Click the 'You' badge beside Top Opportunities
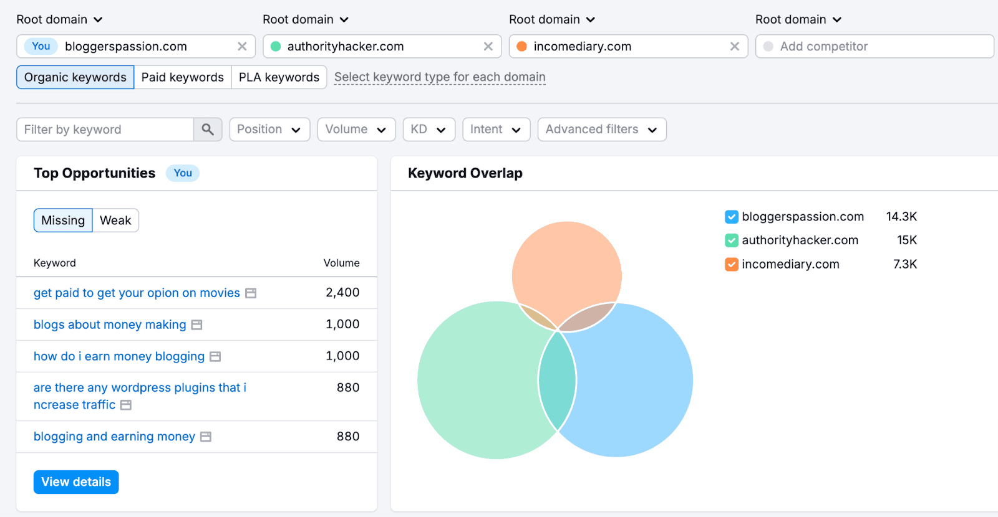 [x=183, y=173]
